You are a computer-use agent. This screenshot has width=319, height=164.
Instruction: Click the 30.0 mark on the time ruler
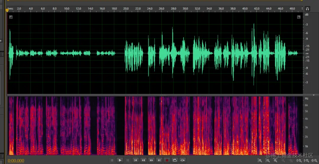185,9
